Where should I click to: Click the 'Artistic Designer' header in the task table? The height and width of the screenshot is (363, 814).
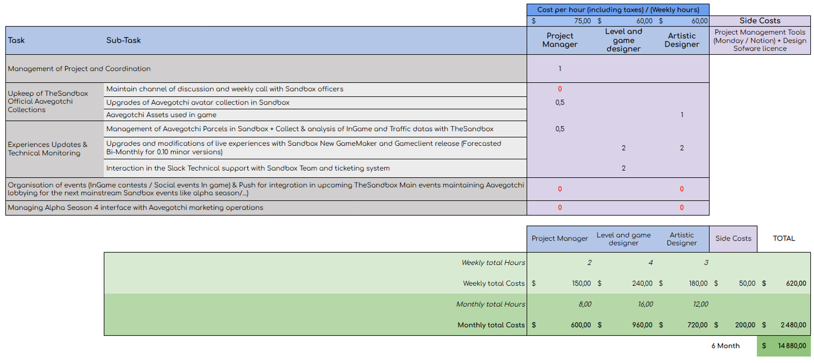[x=682, y=40]
